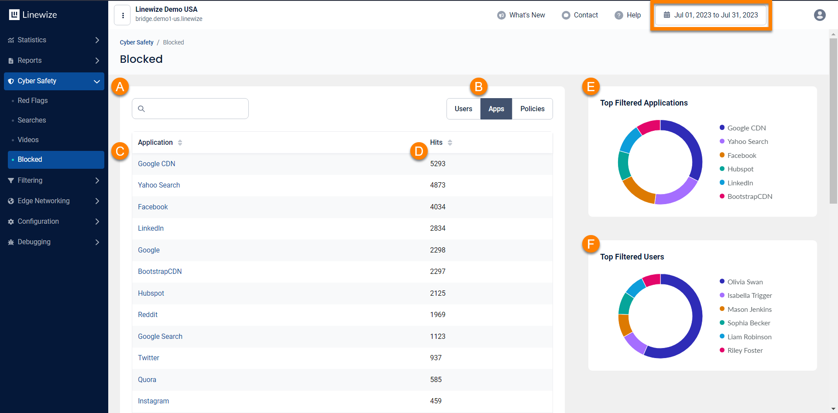This screenshot has height=413, width=838.
Task: Expand the Statistics sidebar menu
Action: pos(54,40)
